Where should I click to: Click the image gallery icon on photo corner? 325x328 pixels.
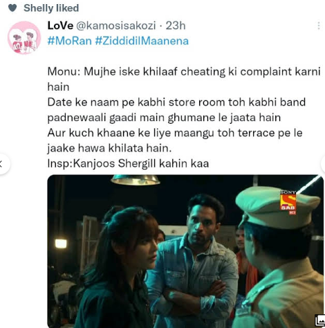[x=319, y=320]
